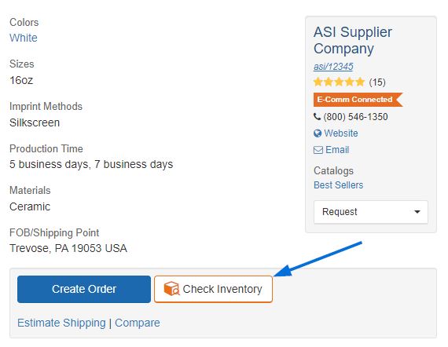Click the five-star supplier rating
The width and height of the screenshot is (448, 347).
click(339, 82)
